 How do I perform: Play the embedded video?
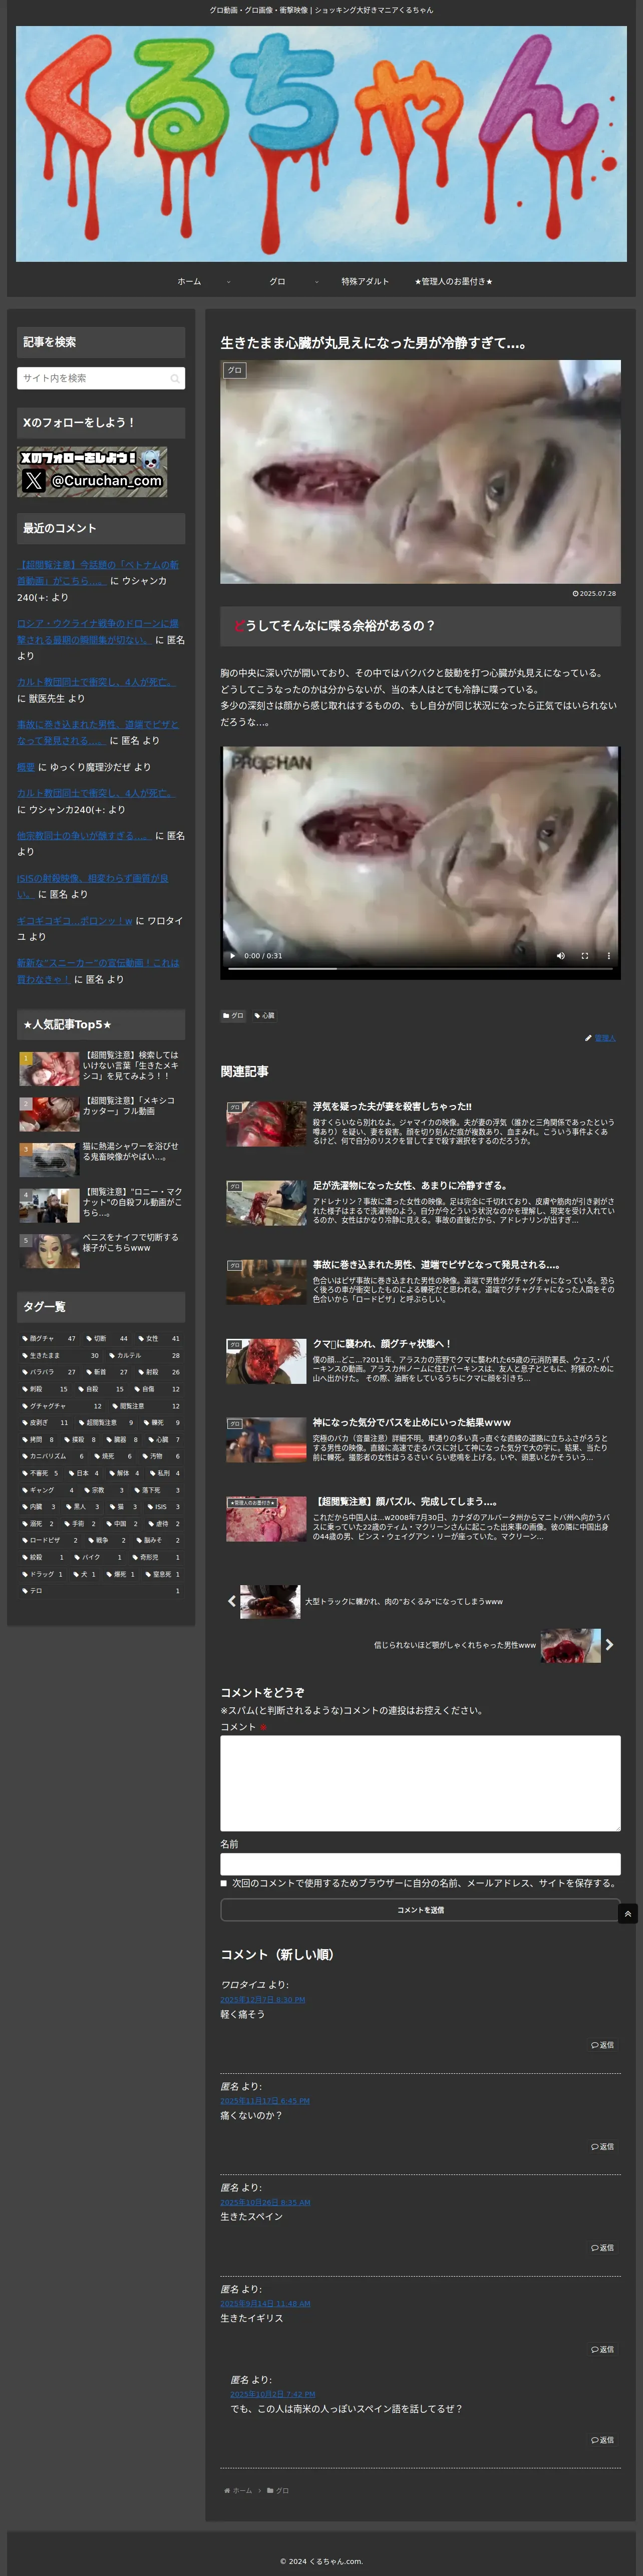point(233,955)
